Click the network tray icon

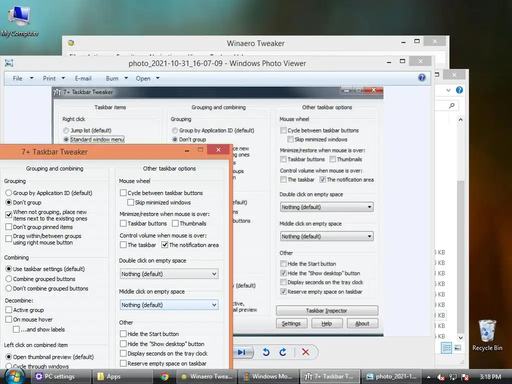pos(453,377)
